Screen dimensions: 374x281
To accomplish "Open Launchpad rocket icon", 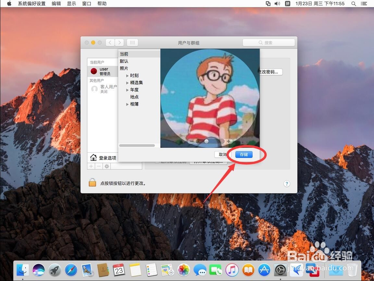I will (x=55, y=270).
